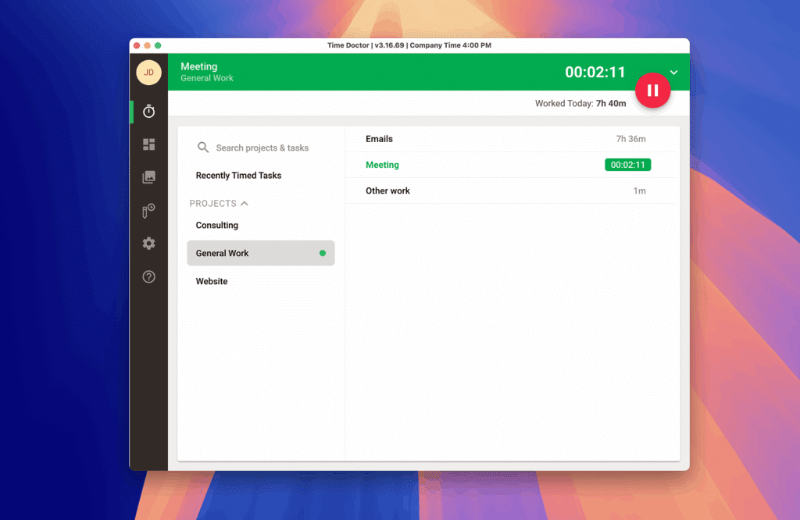The width and height of the screenshot is (800, 520).
Task: Select the Website project
Action: click(261, 281)
